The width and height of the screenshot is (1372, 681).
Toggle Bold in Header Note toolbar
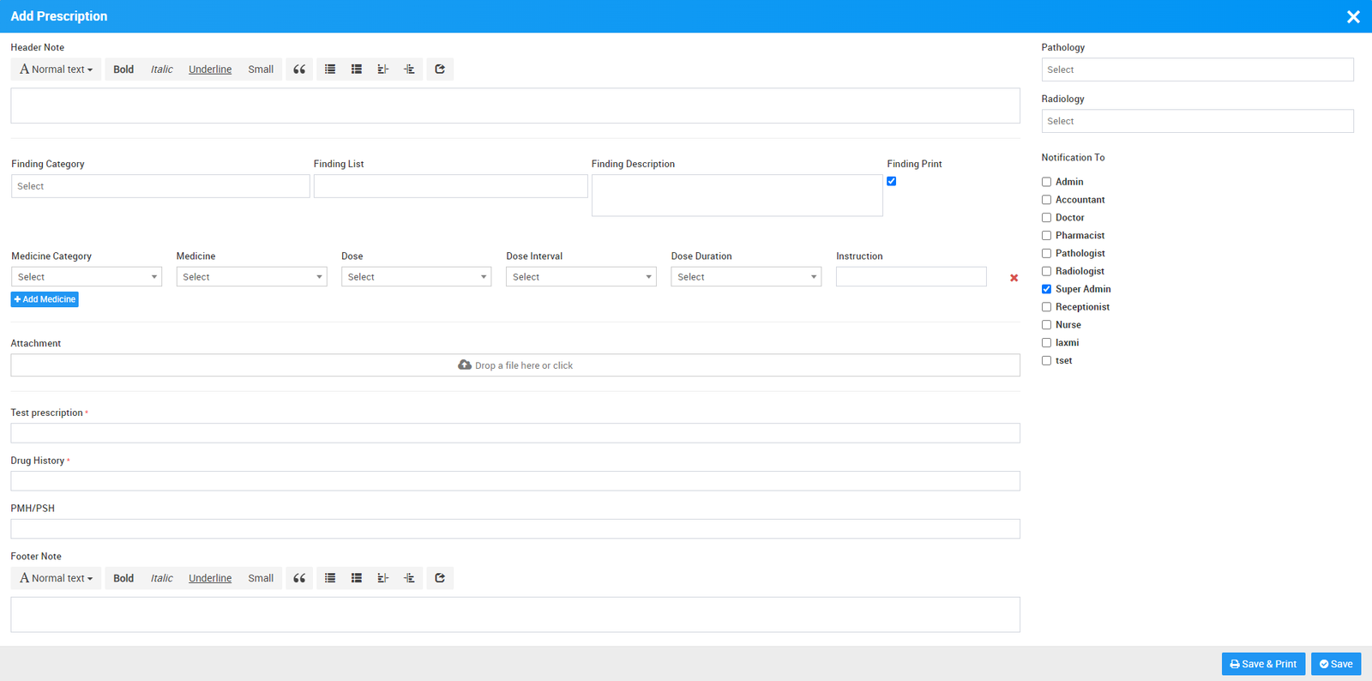click(123, 69)
